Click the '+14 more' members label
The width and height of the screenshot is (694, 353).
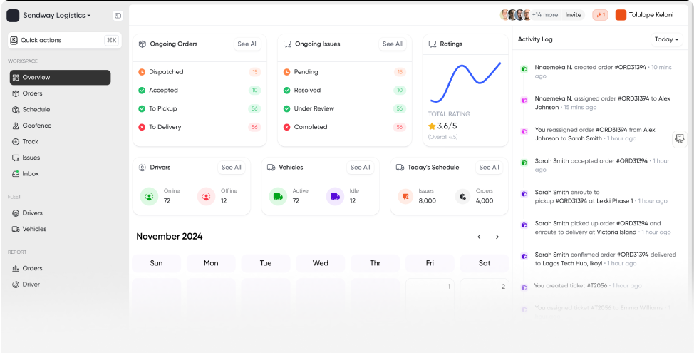coord(545,15)
